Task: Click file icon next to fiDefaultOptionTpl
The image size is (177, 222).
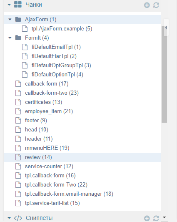Action: tap(25, 74)
